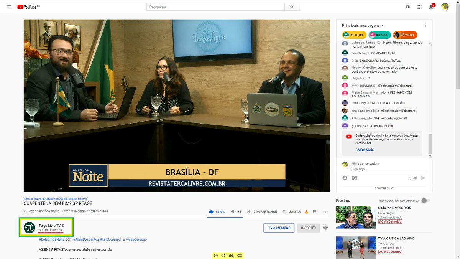Viewport: 460px width, 259px height.
Task: Open the create video camera icon
Action: click(408, 7)
